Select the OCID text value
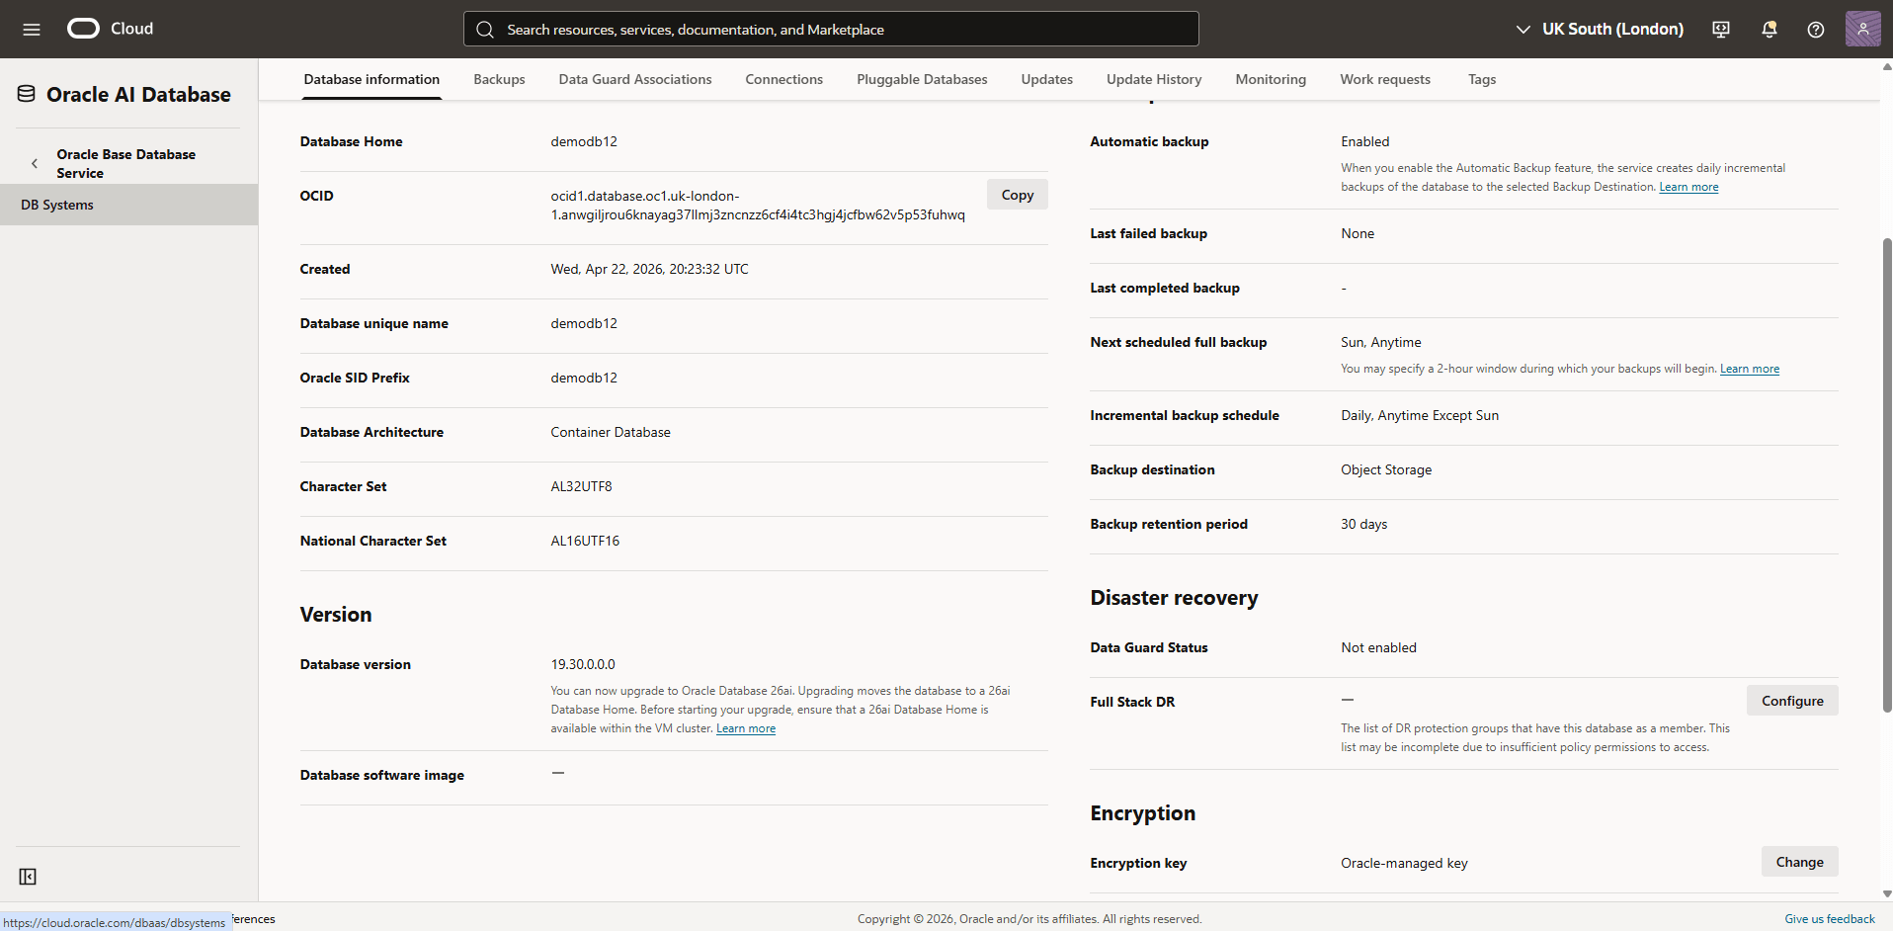Screen dimensions: 1893x931 [x=758, y=205]
